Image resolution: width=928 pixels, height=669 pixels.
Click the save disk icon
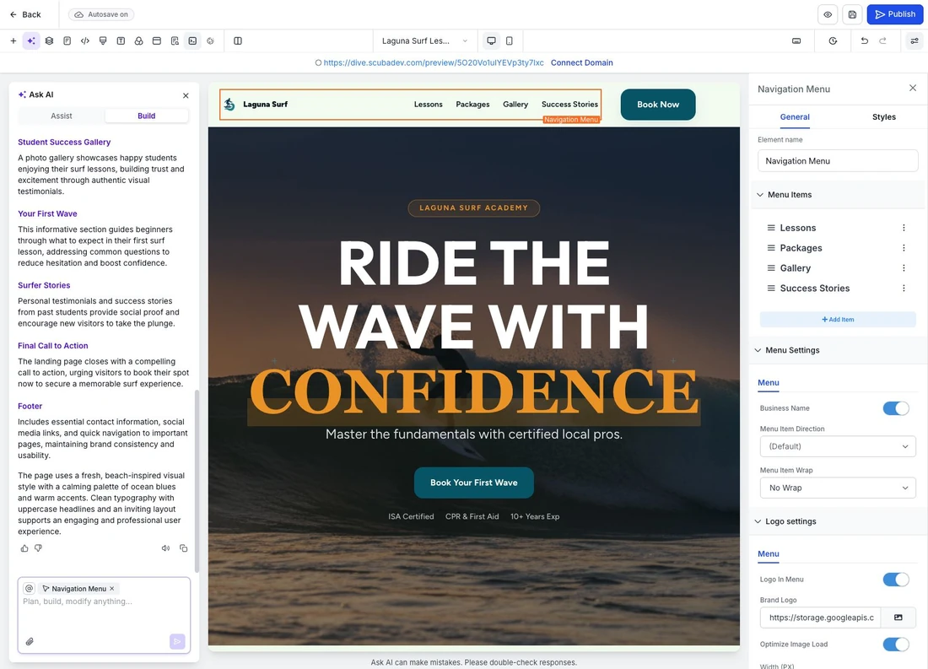tap(852, 14)
